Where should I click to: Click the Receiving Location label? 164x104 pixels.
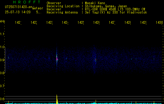(63, 6)
